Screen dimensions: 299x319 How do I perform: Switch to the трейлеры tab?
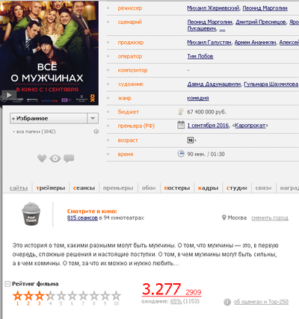(x=51, y=188)
